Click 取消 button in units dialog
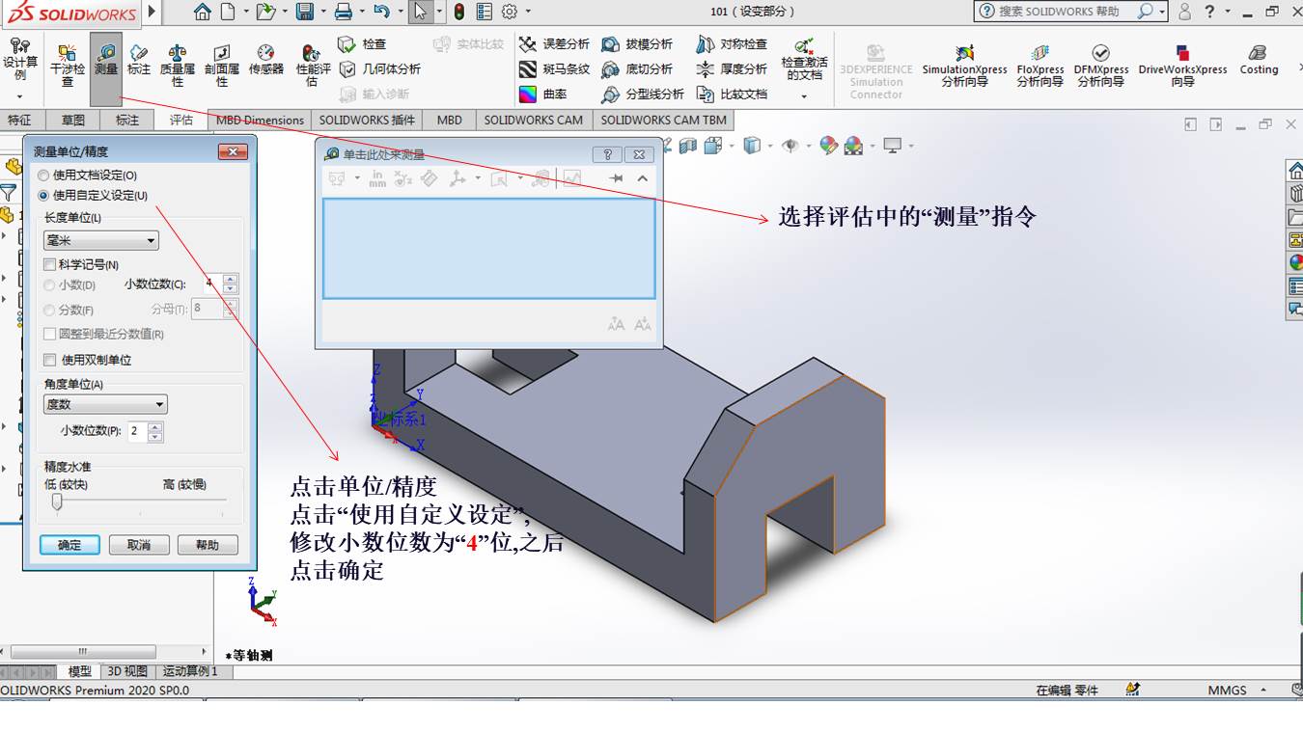 point(139,545)
